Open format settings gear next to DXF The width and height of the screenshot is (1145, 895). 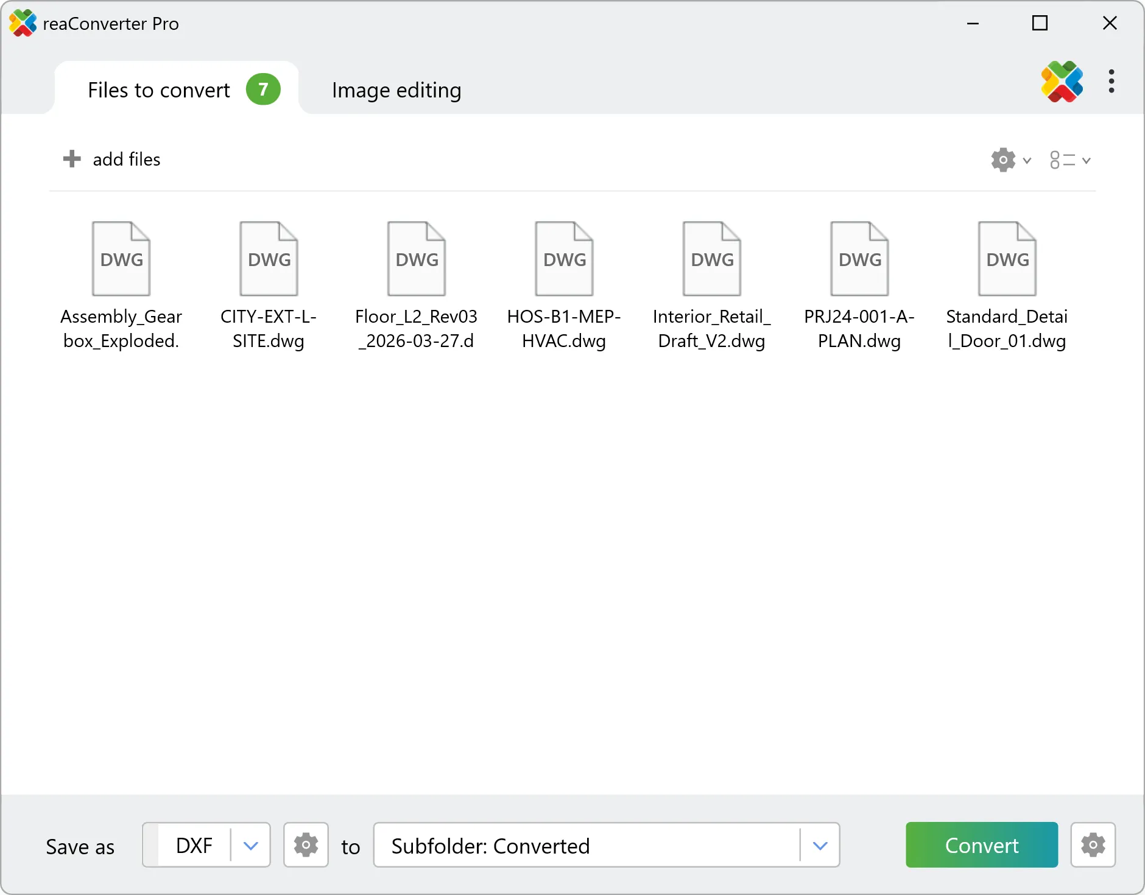pos(305,845)
